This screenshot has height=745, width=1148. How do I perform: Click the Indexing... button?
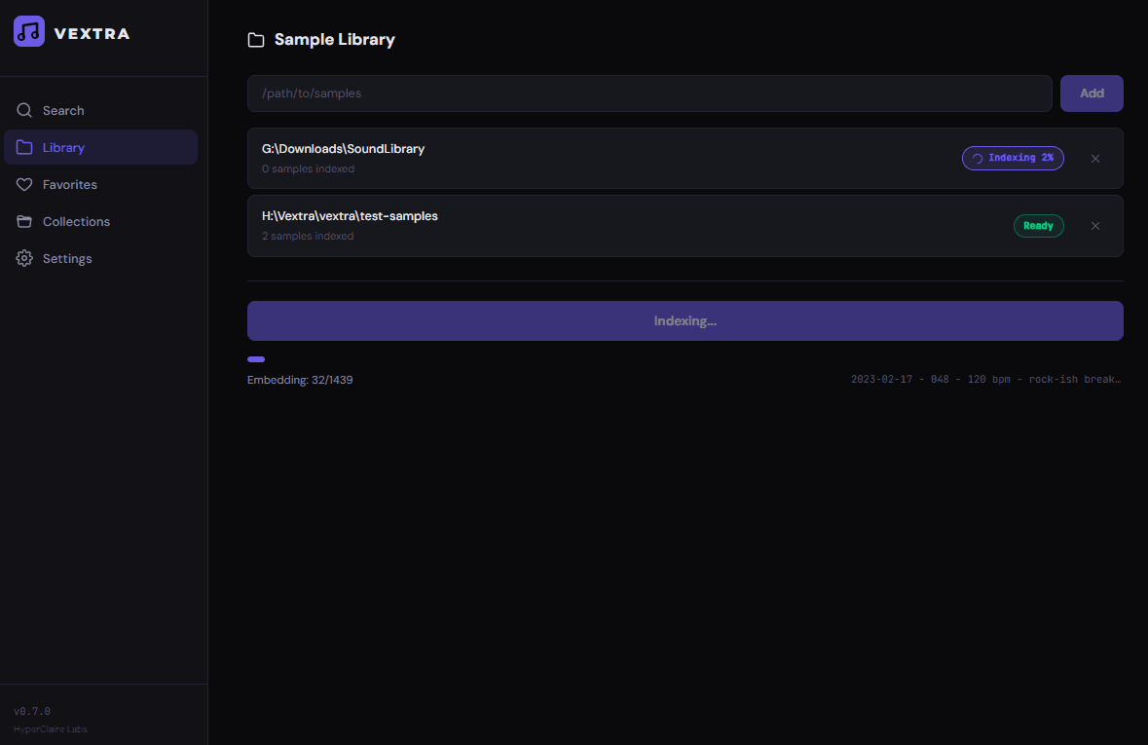pyautogui.click(x=685, y=320)
